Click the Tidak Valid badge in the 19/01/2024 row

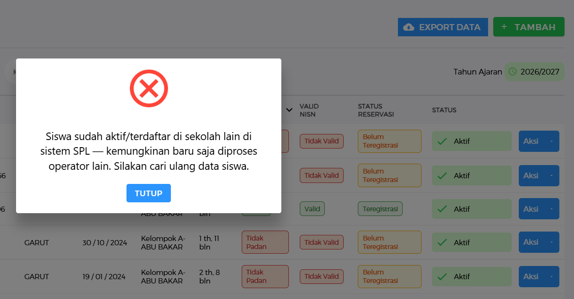pos(321,276)
